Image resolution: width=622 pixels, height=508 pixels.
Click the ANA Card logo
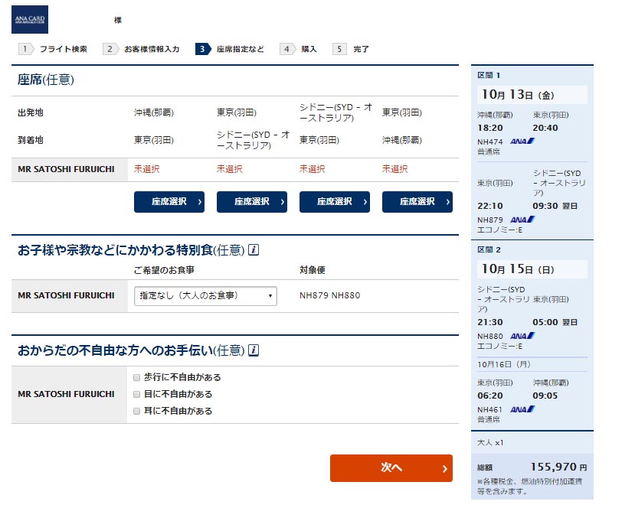[30, 19]
